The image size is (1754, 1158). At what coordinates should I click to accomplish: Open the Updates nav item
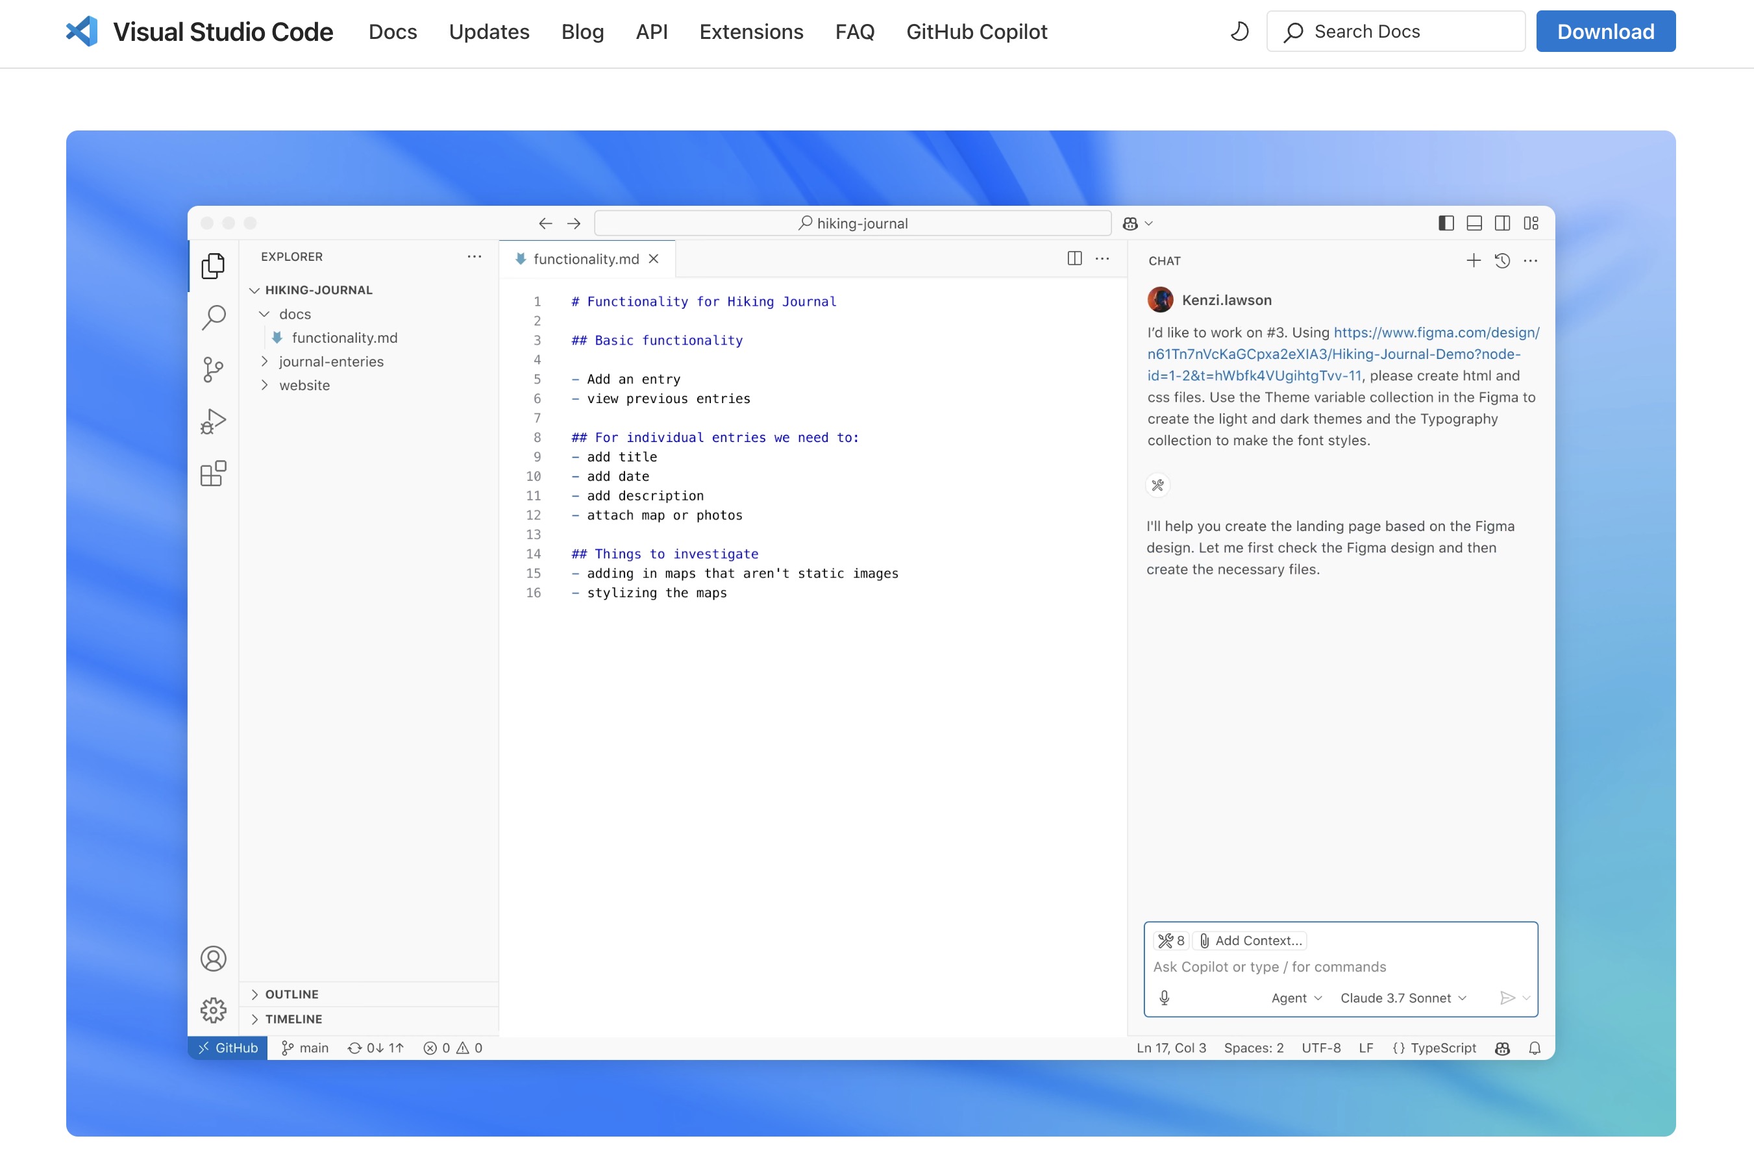pyautogui.click(x=489, y=32)
